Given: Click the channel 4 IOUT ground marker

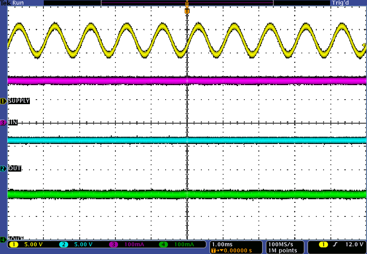Looking at the screenshot, I should [x=3, y=240].
